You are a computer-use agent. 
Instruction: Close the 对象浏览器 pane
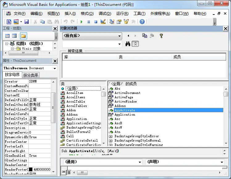[225, 28]
